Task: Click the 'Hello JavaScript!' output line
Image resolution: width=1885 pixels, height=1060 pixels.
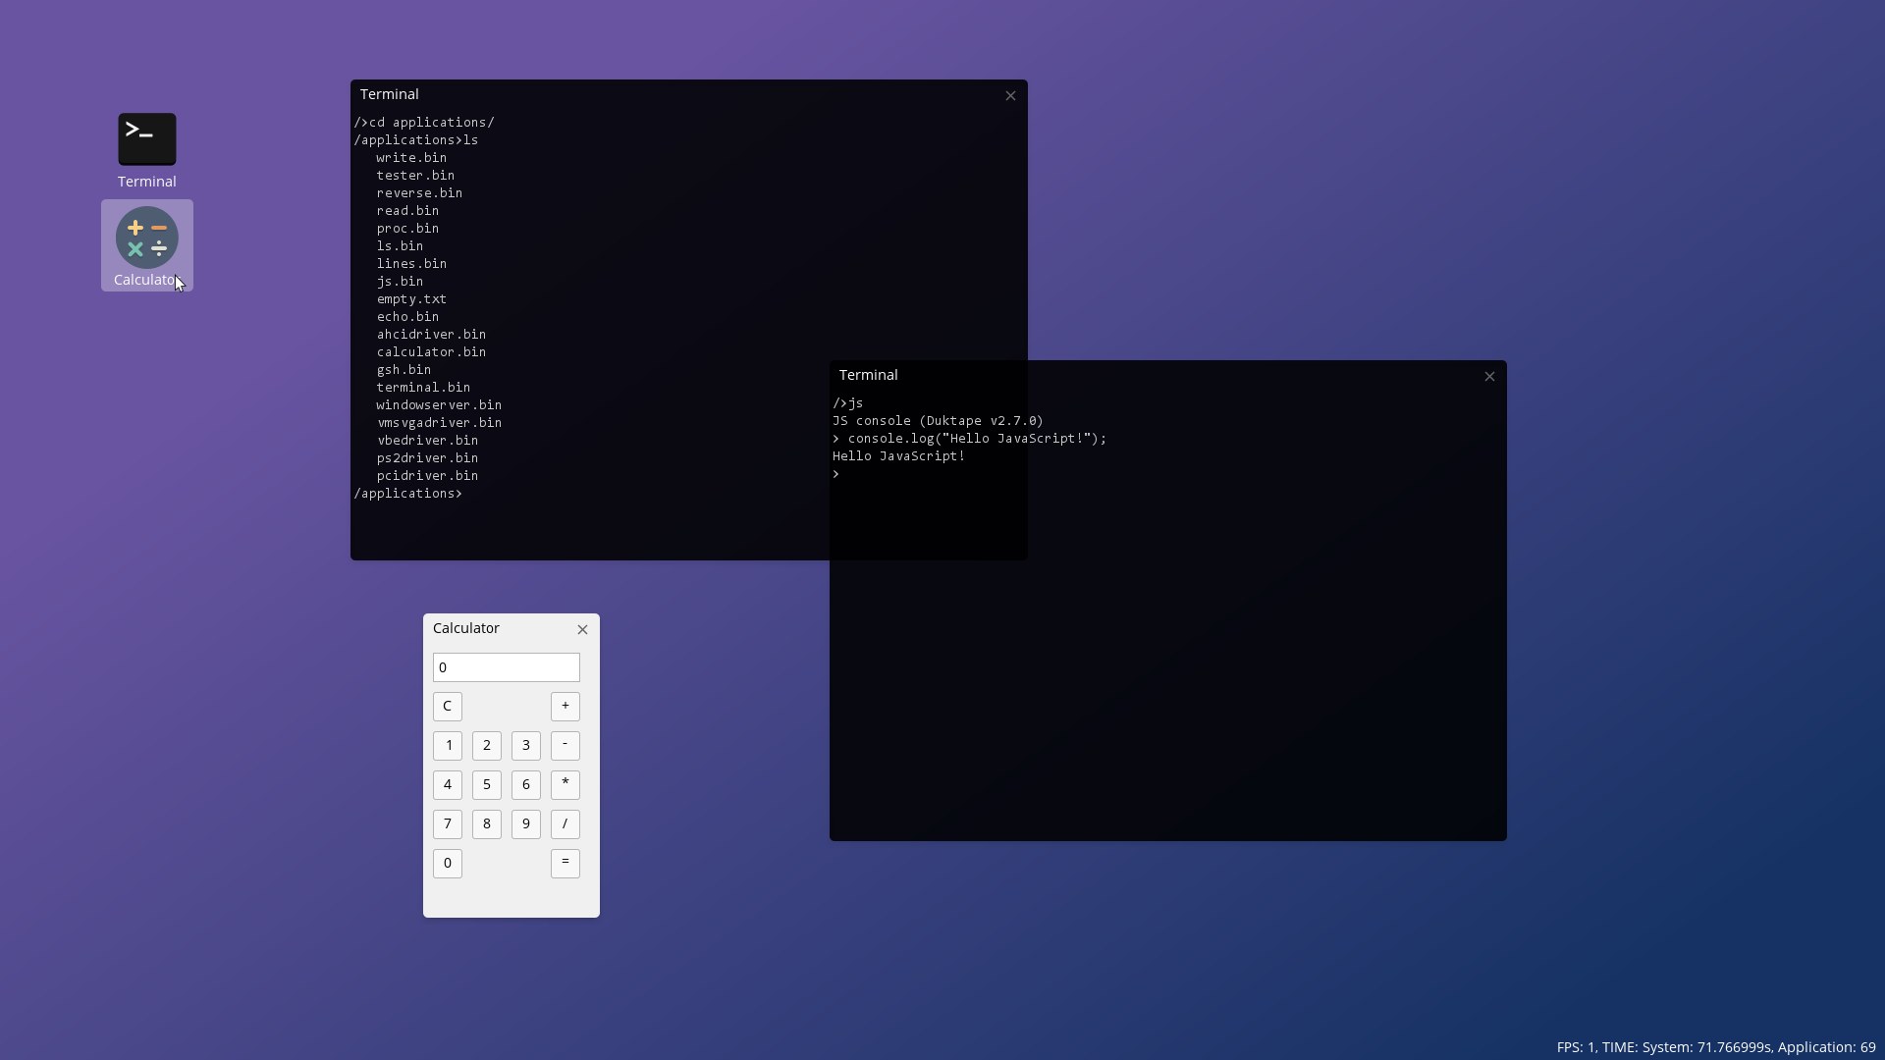Action: (899, 456)
